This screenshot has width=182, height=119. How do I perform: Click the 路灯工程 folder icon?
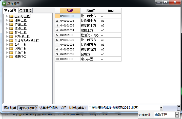(x=11, y=45)
